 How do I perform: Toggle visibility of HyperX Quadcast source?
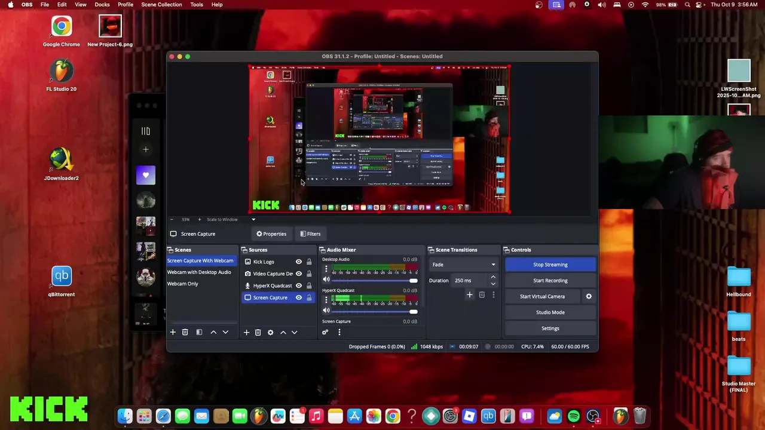point(299,285)
